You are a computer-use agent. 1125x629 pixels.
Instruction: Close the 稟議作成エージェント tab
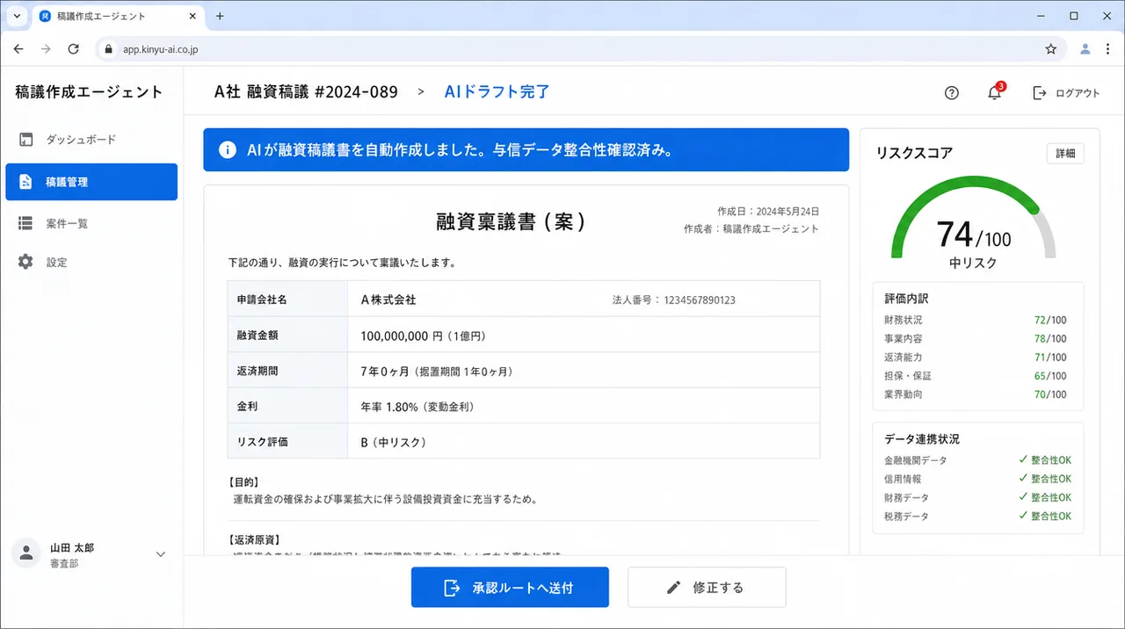coord(192,16)
